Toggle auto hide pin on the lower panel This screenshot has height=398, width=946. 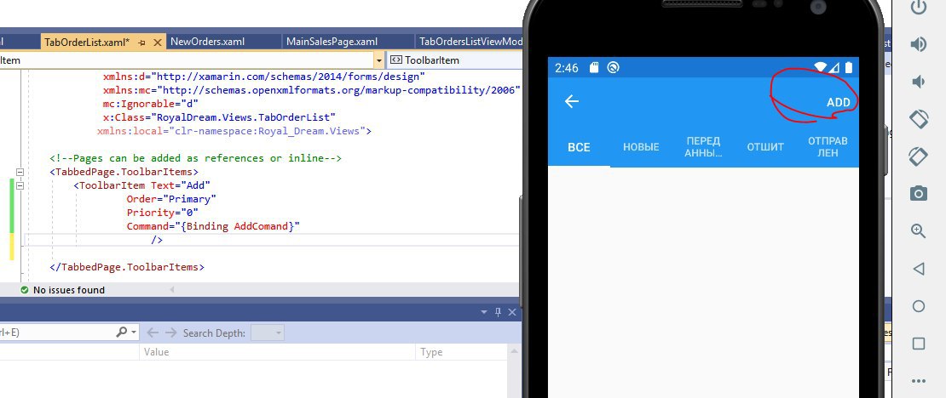pyautogui.click(x=498, y=312)
